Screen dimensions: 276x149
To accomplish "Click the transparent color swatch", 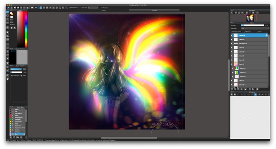I will 12,17.
